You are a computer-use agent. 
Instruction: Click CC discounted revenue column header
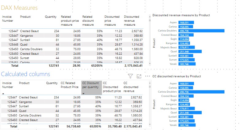coord(131,87)
